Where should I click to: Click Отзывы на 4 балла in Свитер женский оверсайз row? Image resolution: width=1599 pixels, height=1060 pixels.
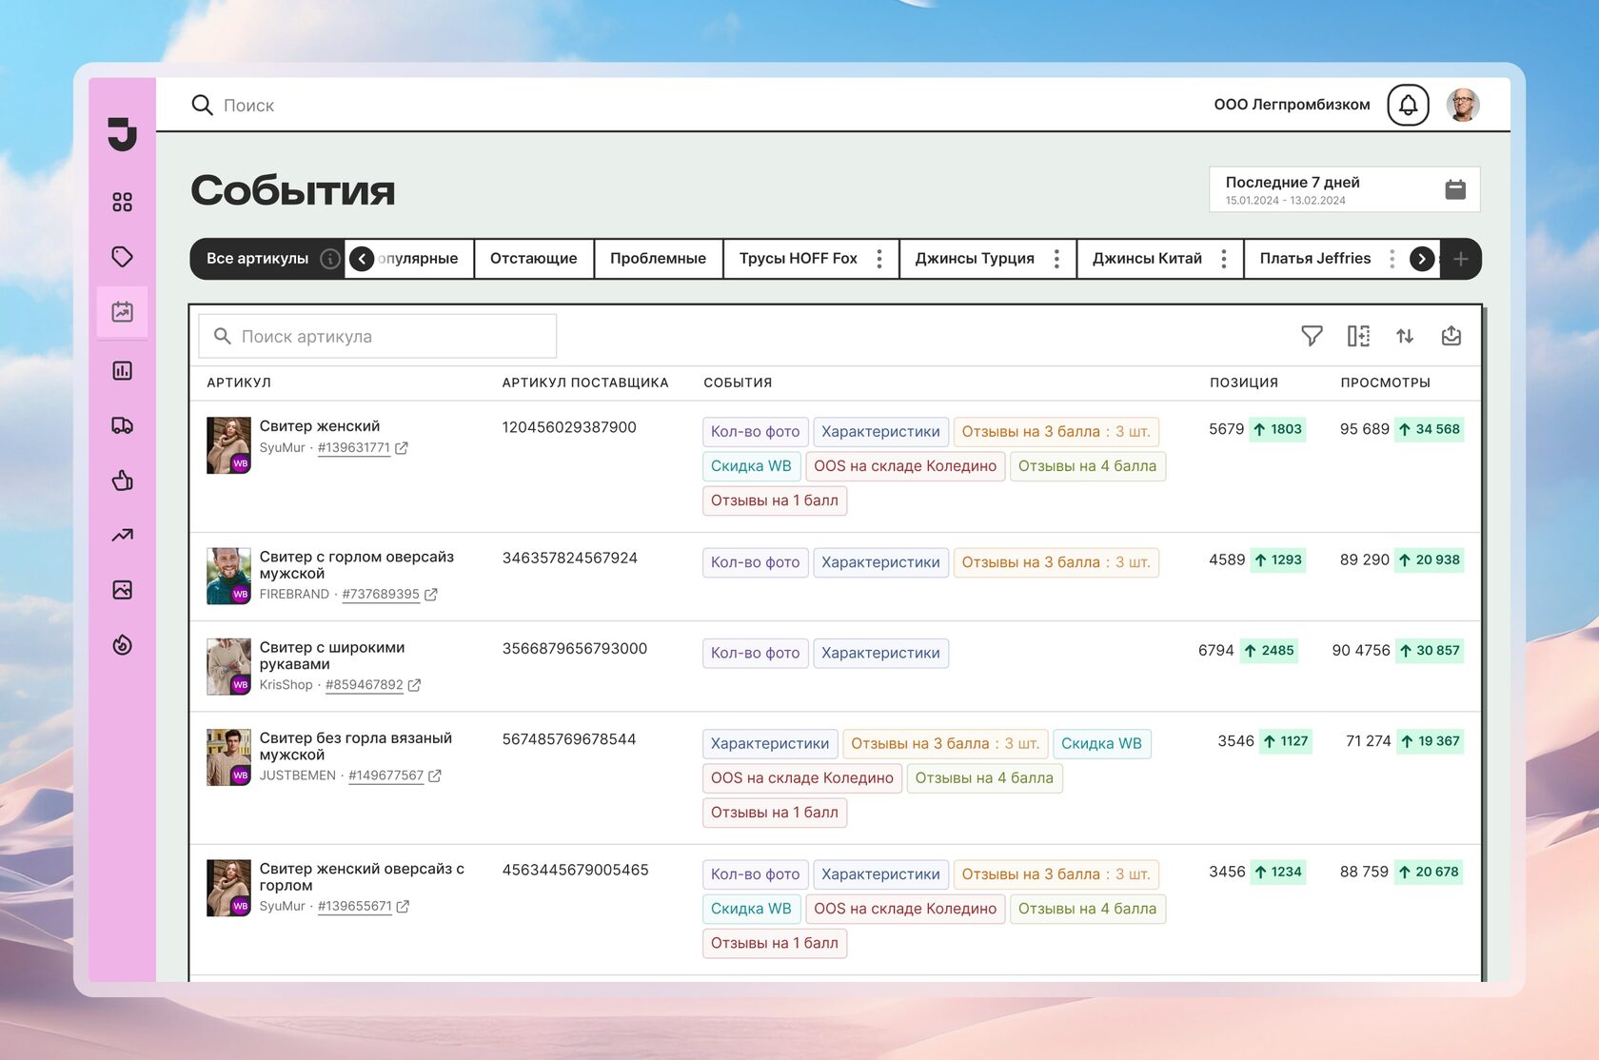(x=1088, y=909)
